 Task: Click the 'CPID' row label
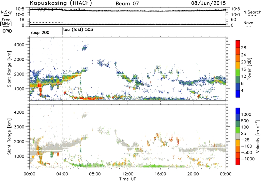point(7,31)
